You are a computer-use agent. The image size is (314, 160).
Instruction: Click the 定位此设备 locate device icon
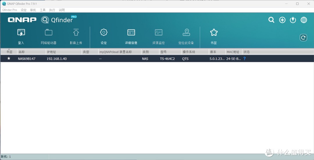(x=186, y=32)
